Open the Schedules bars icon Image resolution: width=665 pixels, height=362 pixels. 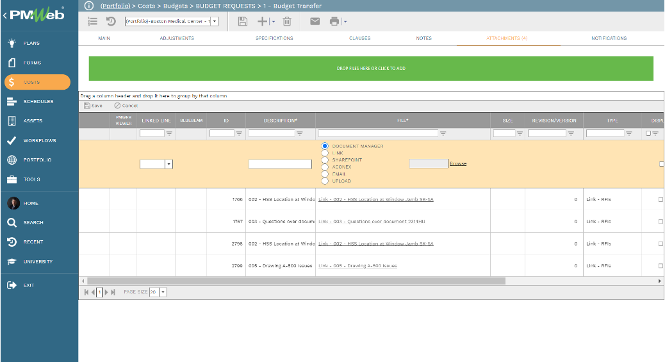tap(12, 101)
